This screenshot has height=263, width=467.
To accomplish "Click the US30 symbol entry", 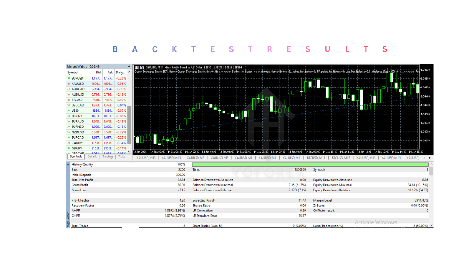I will (76, 110).
